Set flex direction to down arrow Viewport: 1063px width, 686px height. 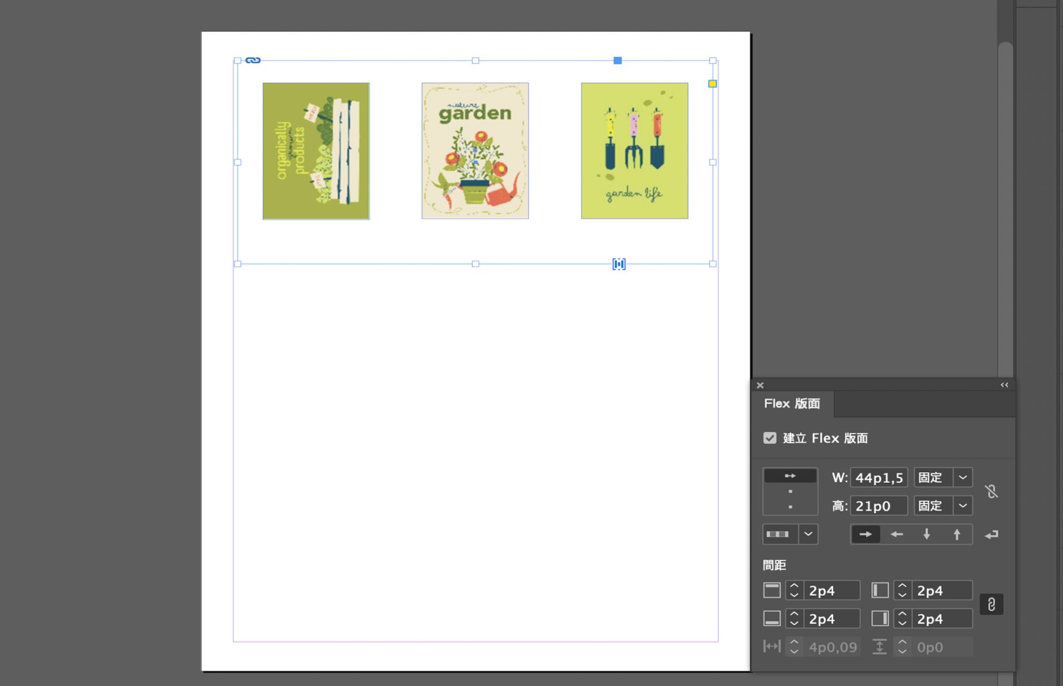(926, 534)
